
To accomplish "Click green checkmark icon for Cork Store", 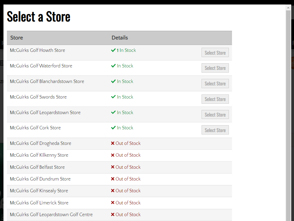I will click(x=113, y=128).
